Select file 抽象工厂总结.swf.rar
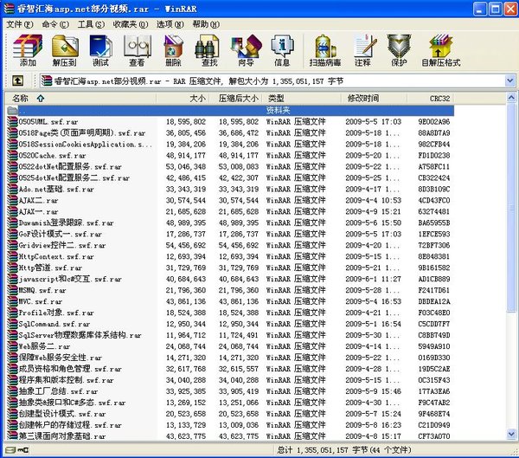The height and width of the screenshot is (458, 519). point(229,391)
